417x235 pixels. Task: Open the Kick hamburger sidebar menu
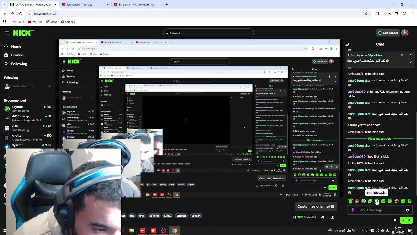pyautogui.click(x=7, y=33)
